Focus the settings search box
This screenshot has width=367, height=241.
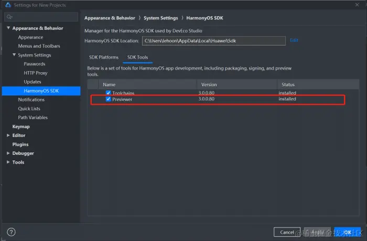point(41,17)
